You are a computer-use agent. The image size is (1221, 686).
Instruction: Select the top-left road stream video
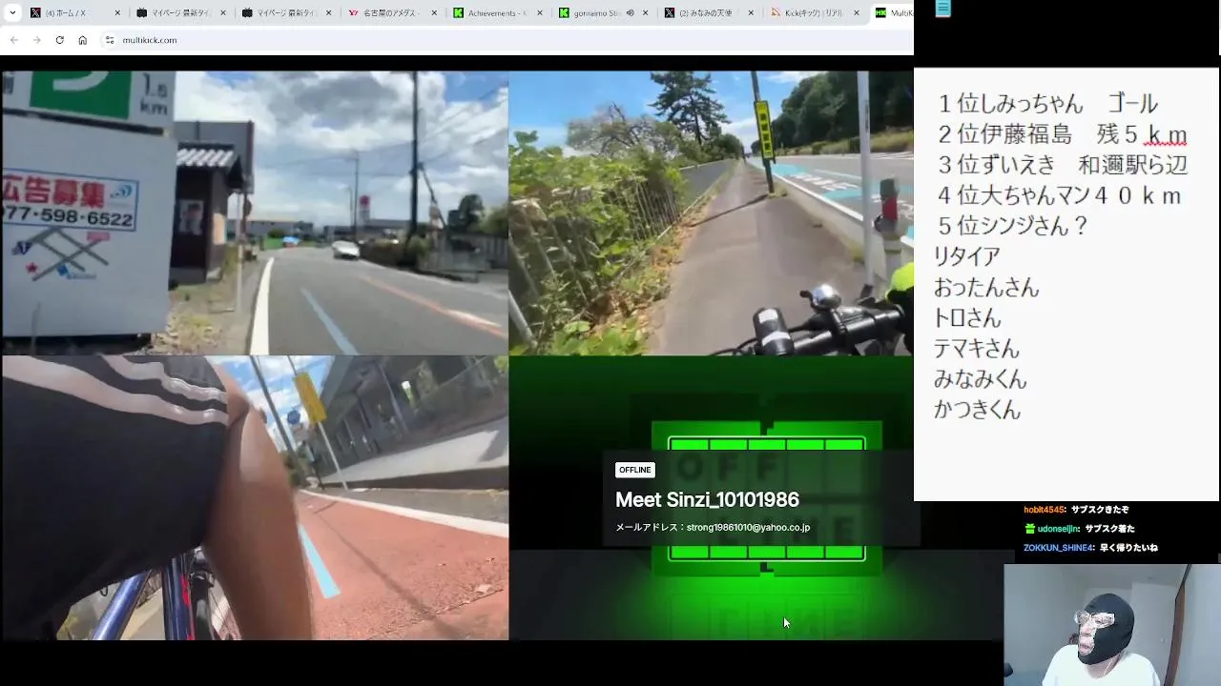(x=255, y=212)
